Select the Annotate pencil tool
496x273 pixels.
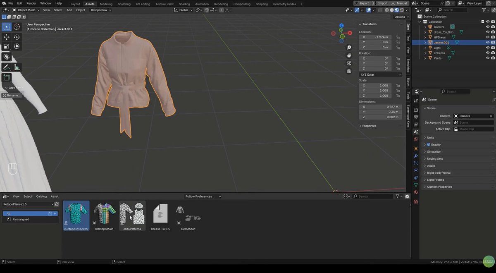click(x=7, y=67)
